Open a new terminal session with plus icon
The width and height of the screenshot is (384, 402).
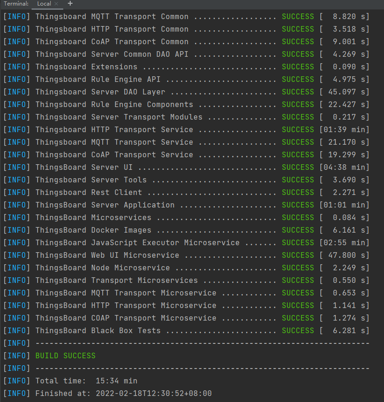tap(70, 4)
